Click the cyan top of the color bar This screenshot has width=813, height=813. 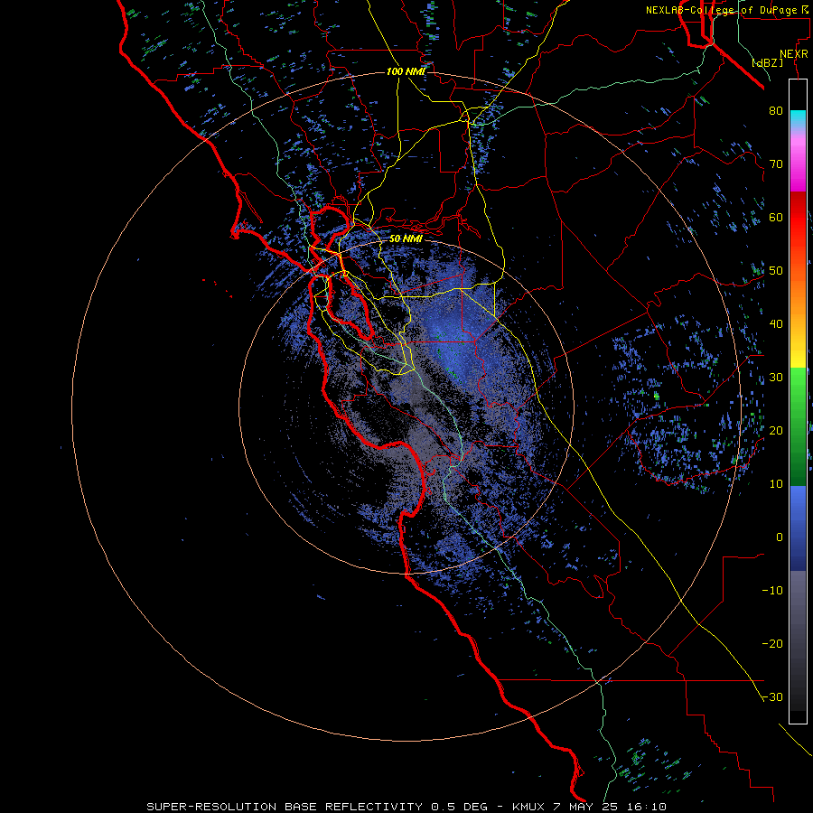[x=798, y=118]
